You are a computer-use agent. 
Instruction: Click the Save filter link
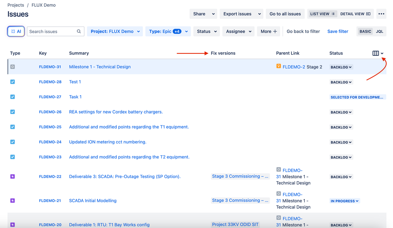pos(337,31)
